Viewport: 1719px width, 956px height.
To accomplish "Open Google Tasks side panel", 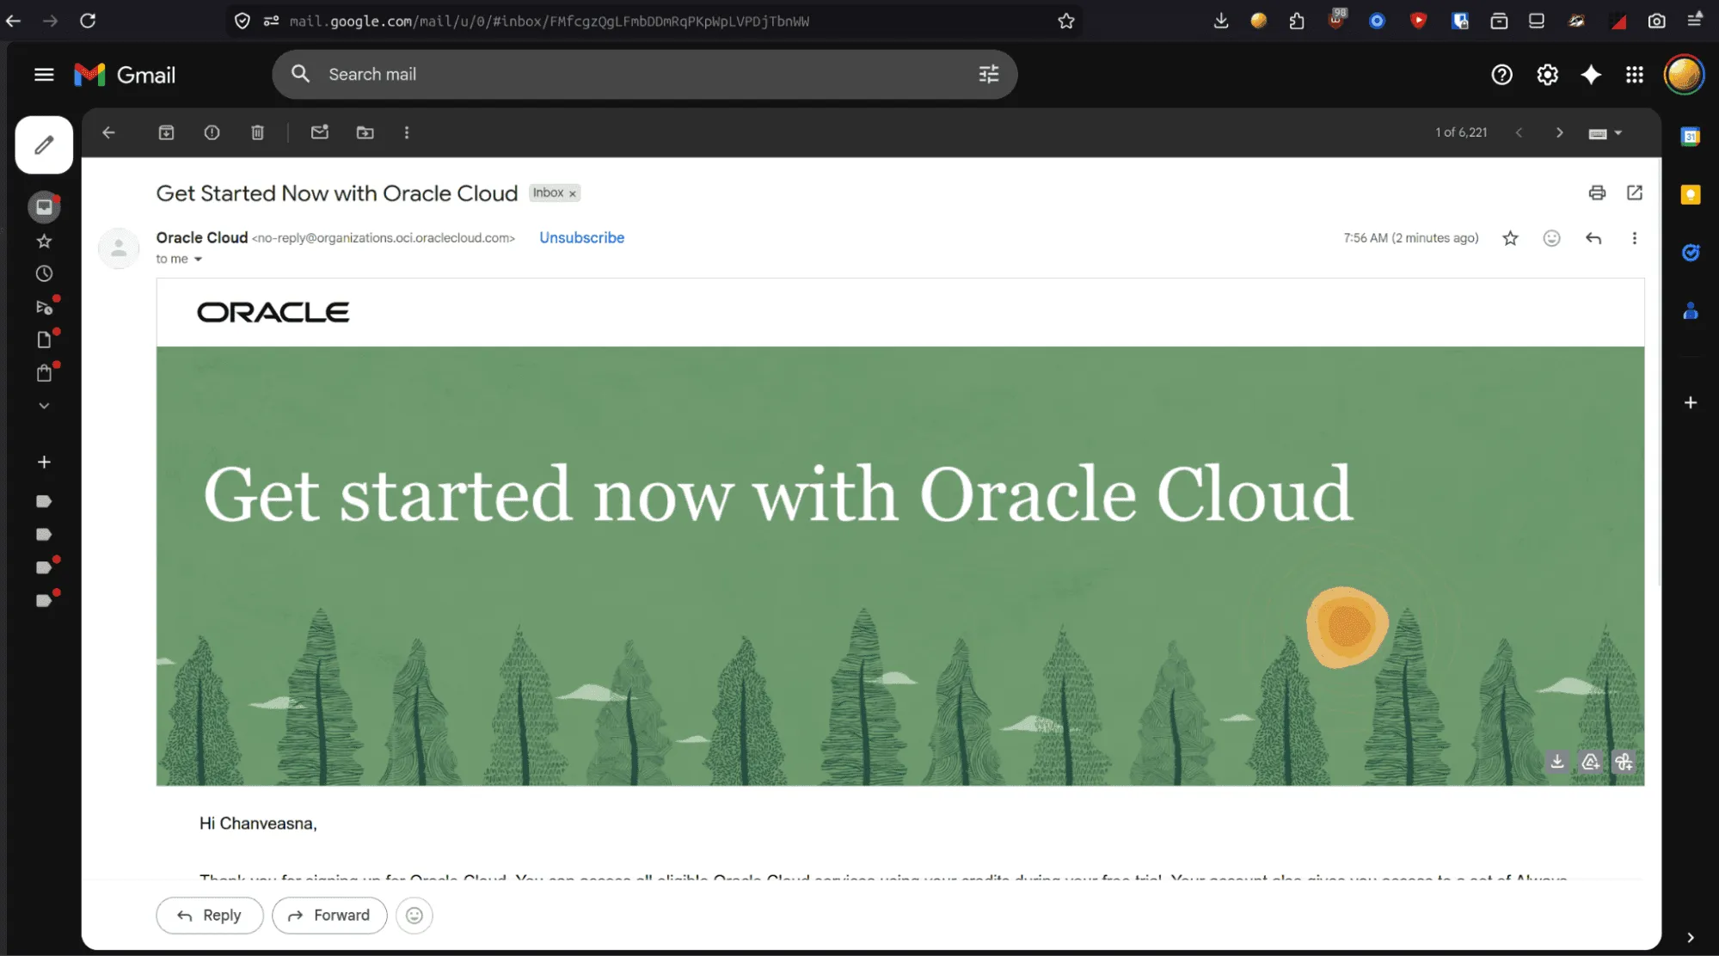I will click(1690, 252).
